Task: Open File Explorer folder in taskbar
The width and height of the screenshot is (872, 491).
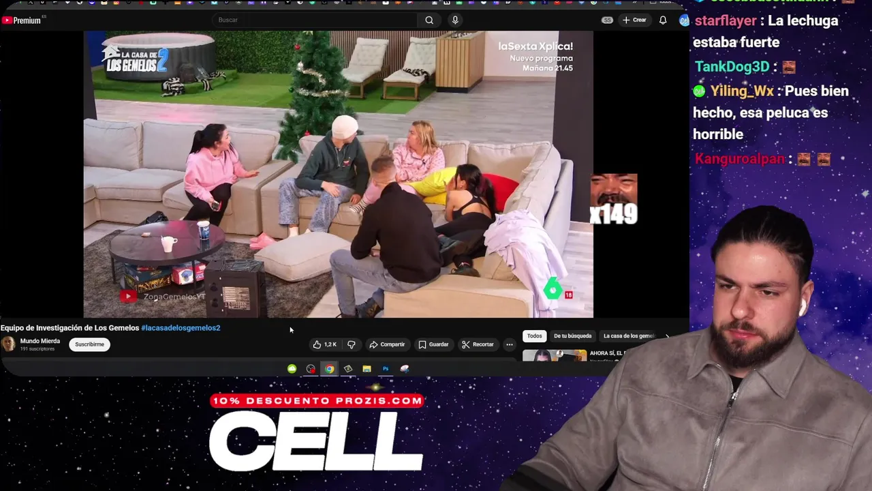Action: coord(367,369)
